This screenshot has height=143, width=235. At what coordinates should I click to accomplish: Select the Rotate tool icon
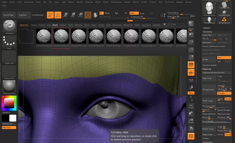pos(80,15)
